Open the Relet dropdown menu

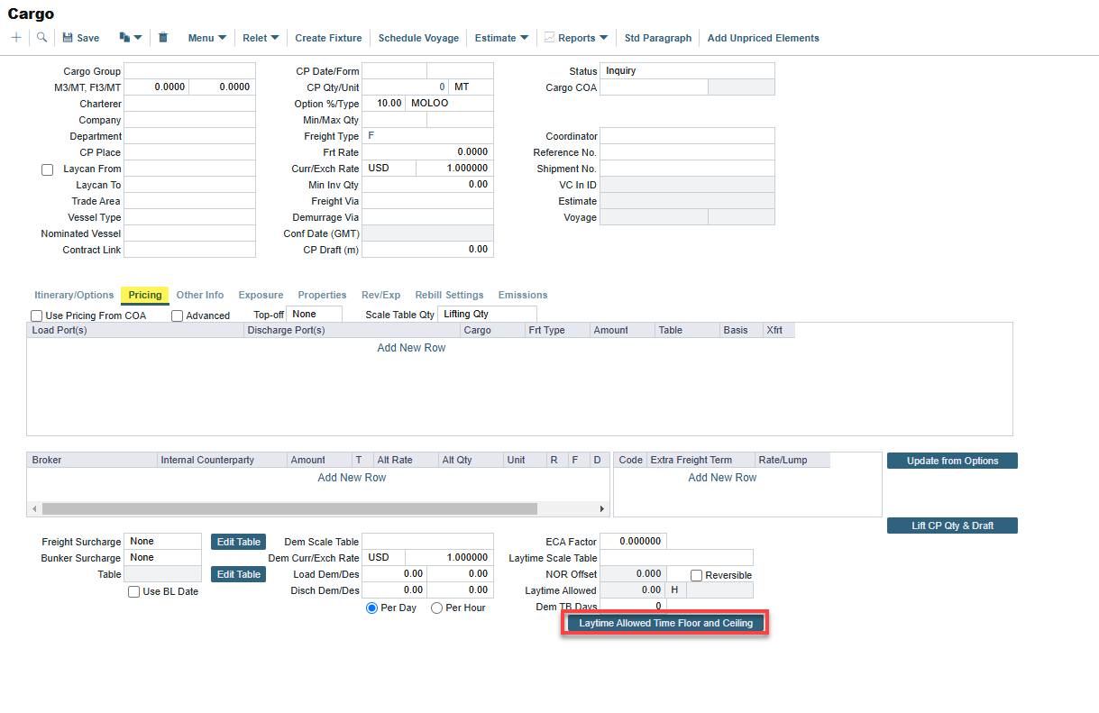click(x=261, y=38)
